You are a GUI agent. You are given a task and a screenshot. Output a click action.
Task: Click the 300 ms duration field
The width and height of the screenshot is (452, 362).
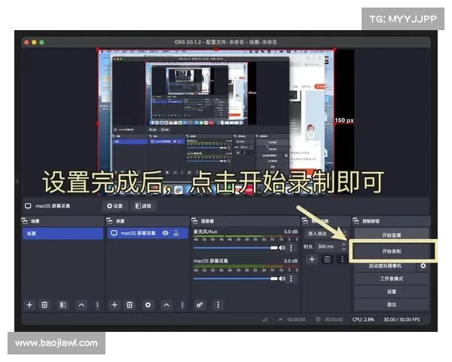tap(328, 247)
